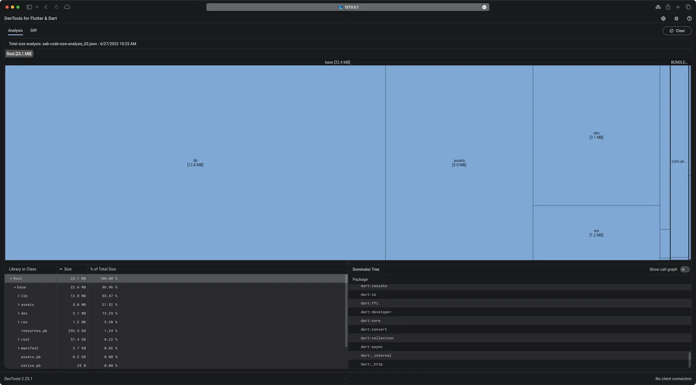
Task: Go back with the browser back arrow
Action: pyautogui.click(x=46, y=7)
